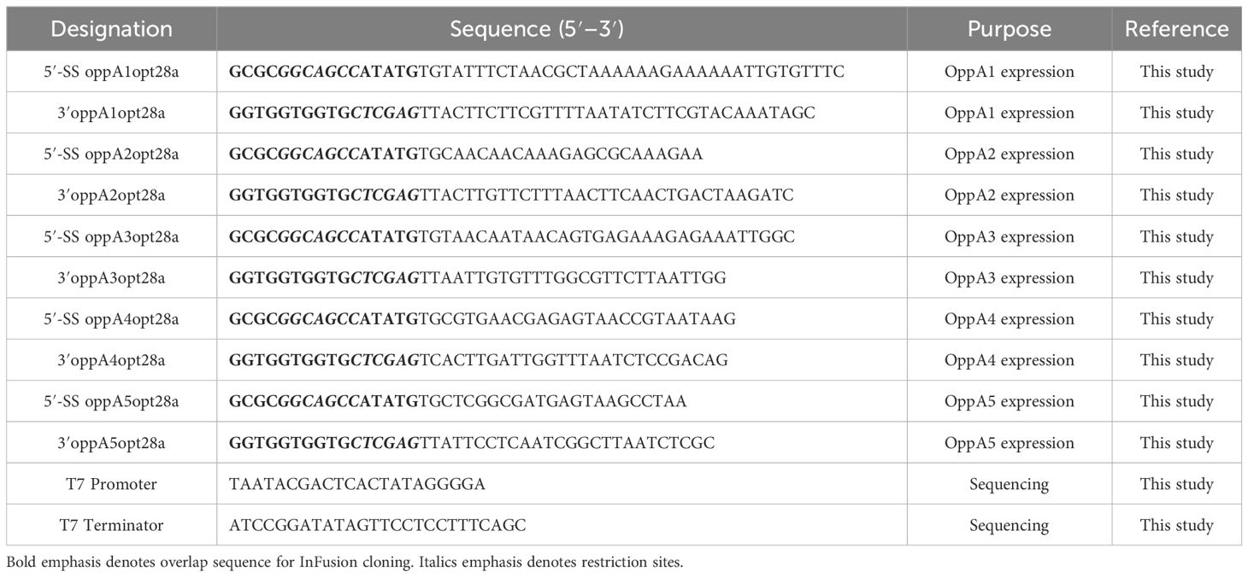Select the T7 Promoter sequence TAATACGACTCACTATAGGGGA
Viewport: 1248px width, 577px height.
357,484
